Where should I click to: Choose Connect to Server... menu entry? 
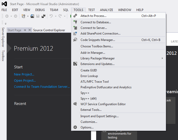(118, 28)
